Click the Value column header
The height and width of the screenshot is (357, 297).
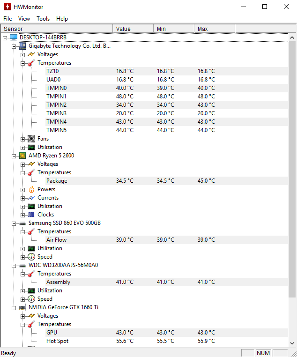click(x=133, y=29)
